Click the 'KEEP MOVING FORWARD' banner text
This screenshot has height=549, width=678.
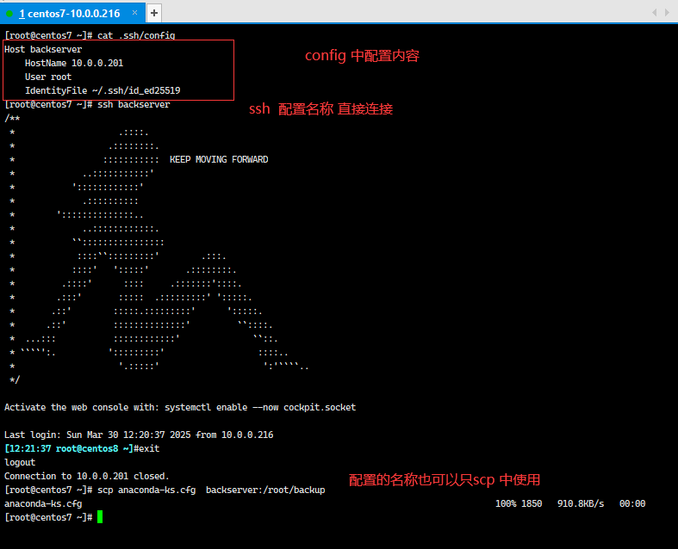tap(219, 159)
